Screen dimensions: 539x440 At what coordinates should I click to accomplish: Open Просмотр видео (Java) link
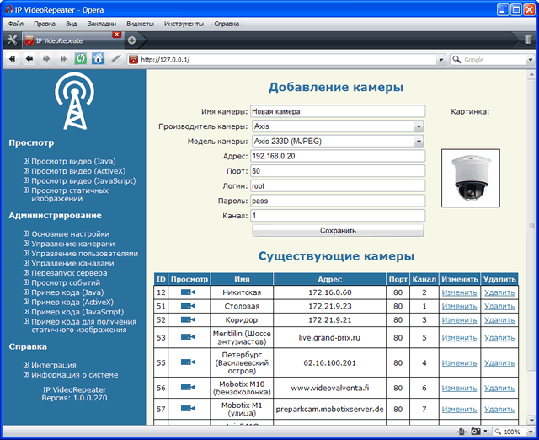click(x=73, y=161)
